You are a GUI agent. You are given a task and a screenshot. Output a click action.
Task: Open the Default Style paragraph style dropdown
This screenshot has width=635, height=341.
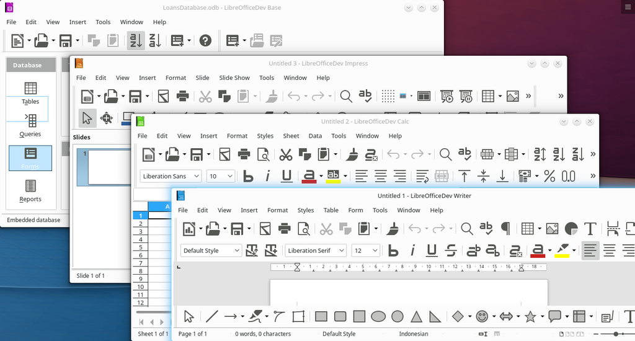tap(236, 250)
